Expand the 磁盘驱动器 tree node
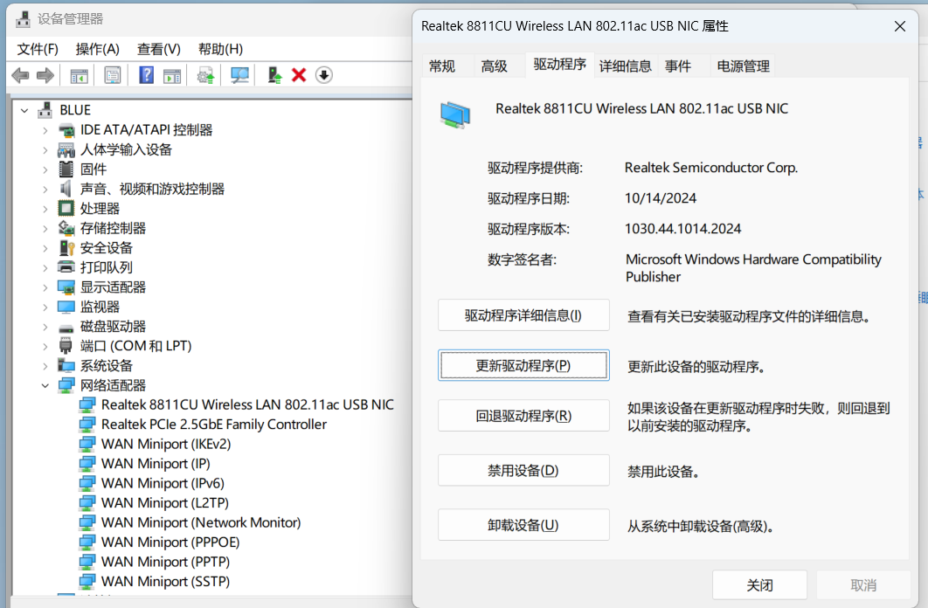 pos(45,327)
